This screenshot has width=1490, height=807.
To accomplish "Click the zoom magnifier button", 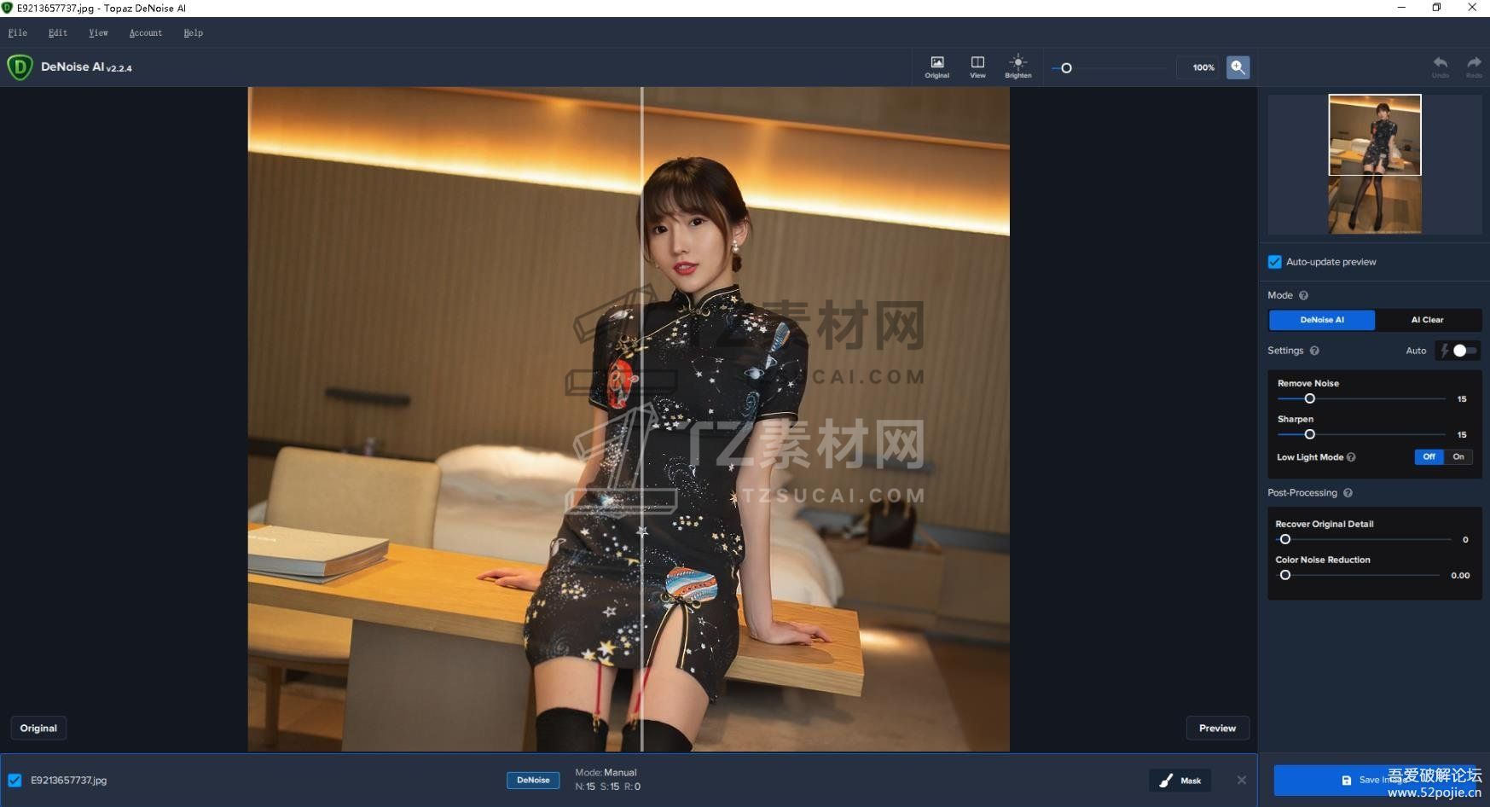I will [1238, 67].
